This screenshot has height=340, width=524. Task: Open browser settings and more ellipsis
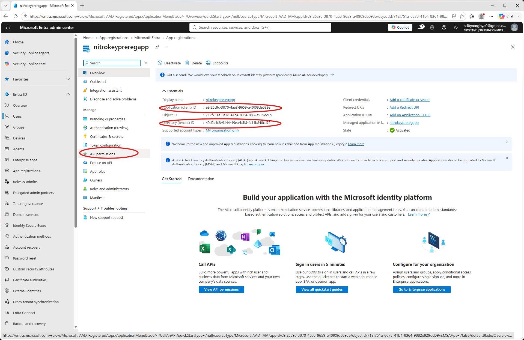tap(491, 16)
